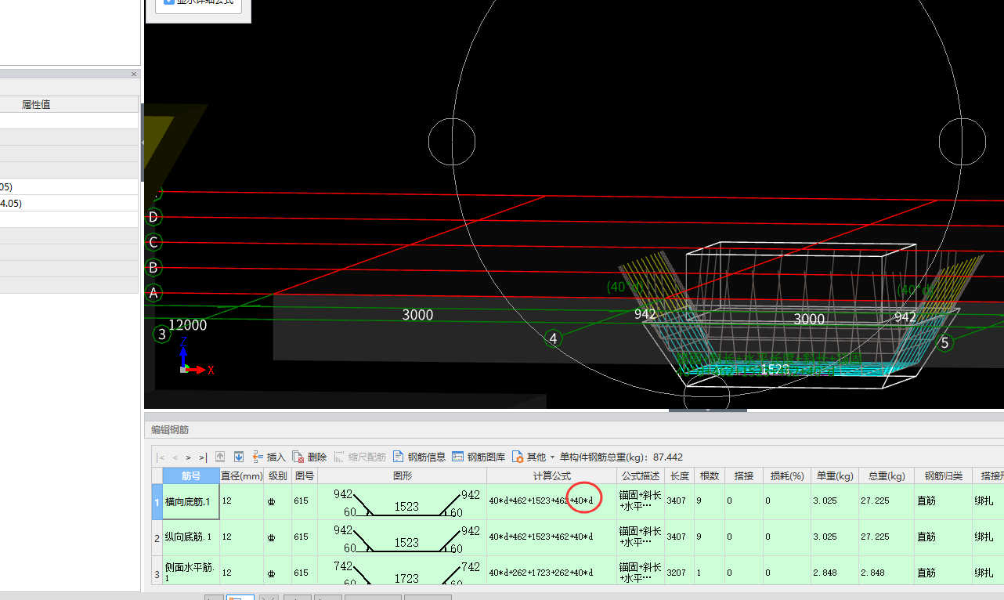The image size is (1004, 600).
Task: Go to next rebar record arrow
Action: 189,457
